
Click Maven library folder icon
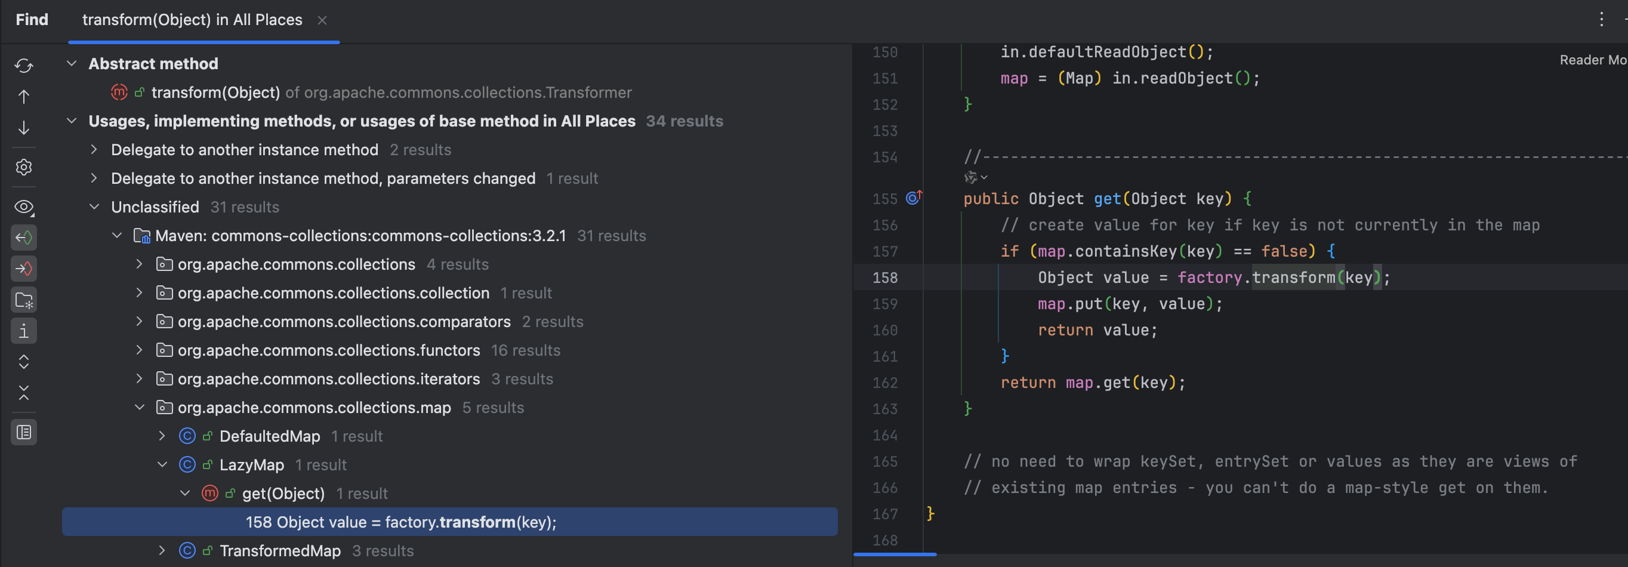pyautogui.click(x=141, y=236)
